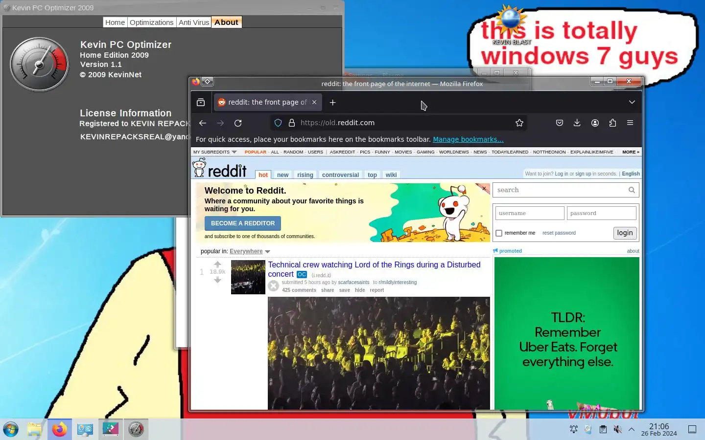Expand hidden system tray icons arrow

click(632, 429)
